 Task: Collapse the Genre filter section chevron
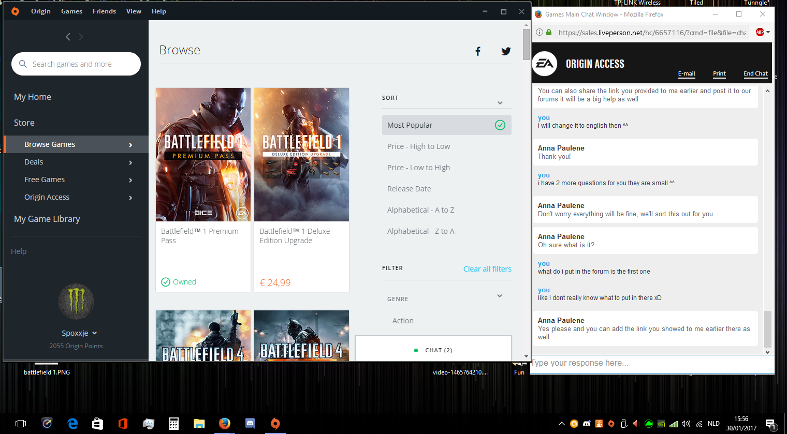(x=500, y=296)
